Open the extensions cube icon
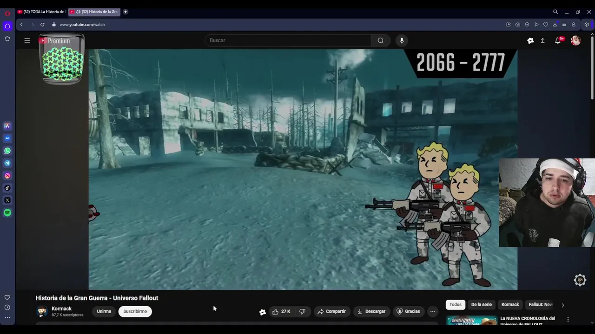 587,25
